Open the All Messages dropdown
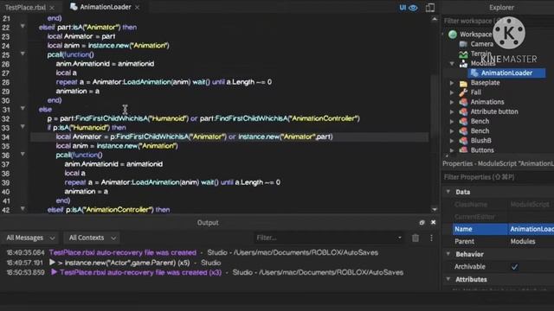 pyautogui.click(x=30, y=238)
